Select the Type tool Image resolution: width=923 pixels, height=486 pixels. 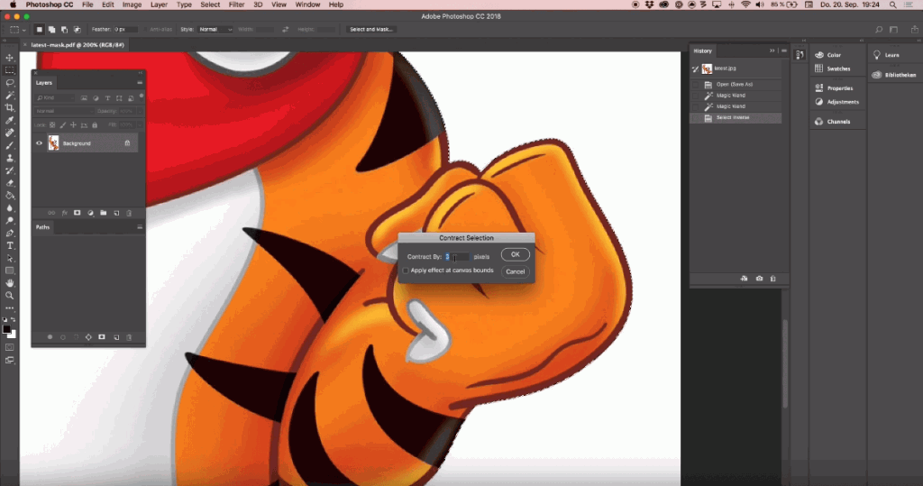pos(9,245)
